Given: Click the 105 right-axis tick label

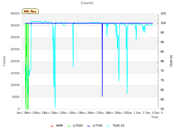Looking at the screenshot, I should click(163, 13).
